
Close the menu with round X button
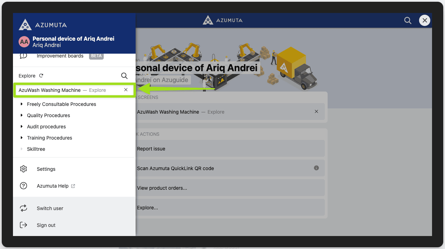[425, 21]
